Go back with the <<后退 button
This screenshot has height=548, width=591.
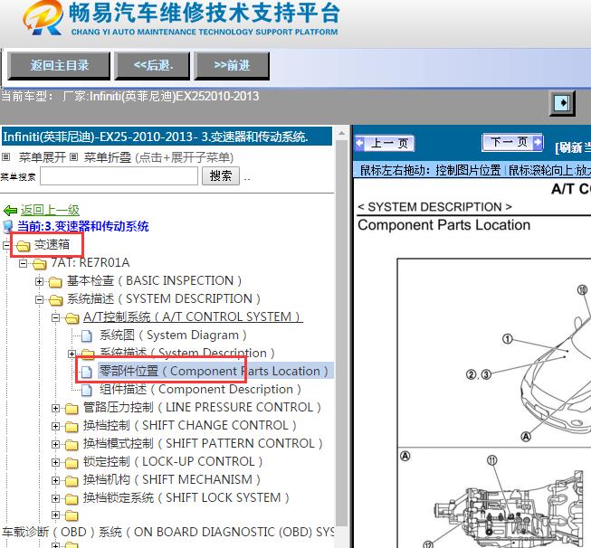[x=152, y=65]
